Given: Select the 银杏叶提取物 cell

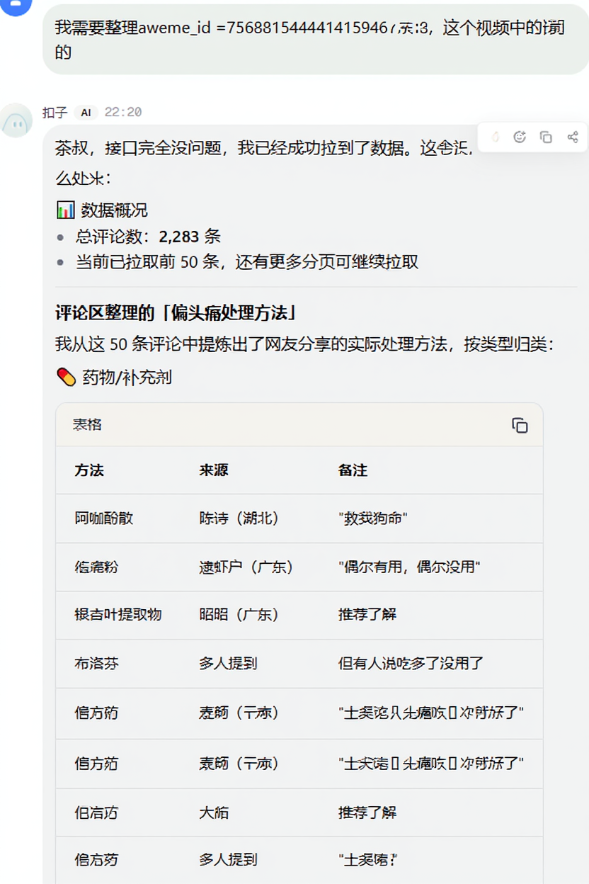Looking at the screenshot, I should point(118,614).
